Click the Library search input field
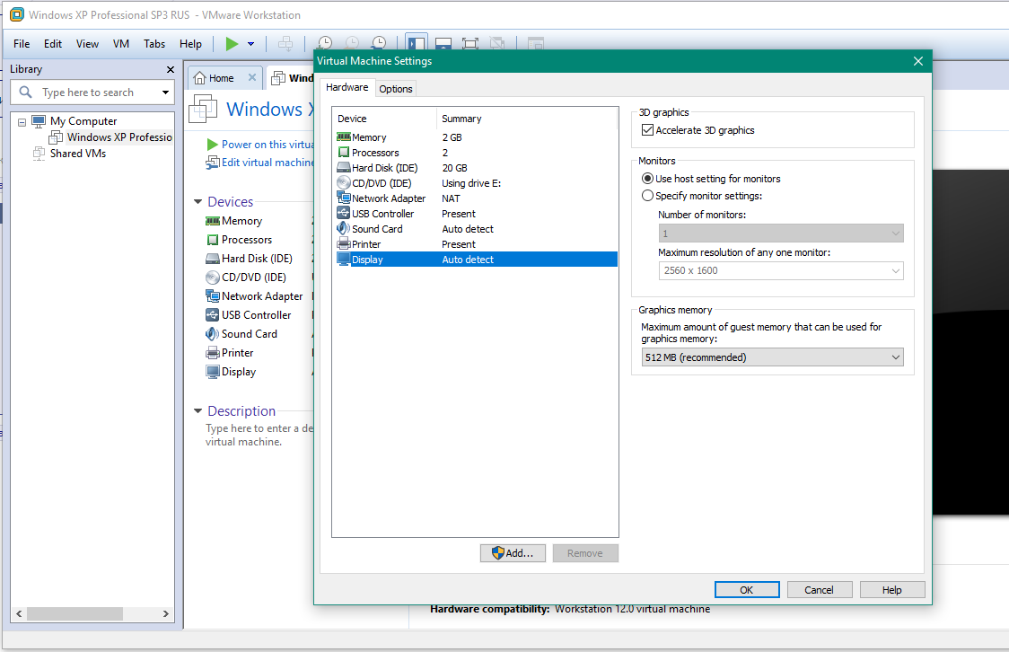 (x=99, y=93)
